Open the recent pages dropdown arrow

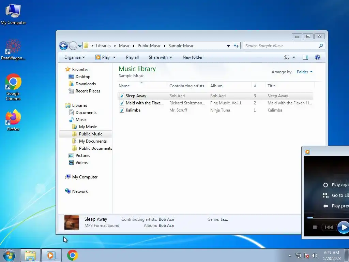click(80, 46)
